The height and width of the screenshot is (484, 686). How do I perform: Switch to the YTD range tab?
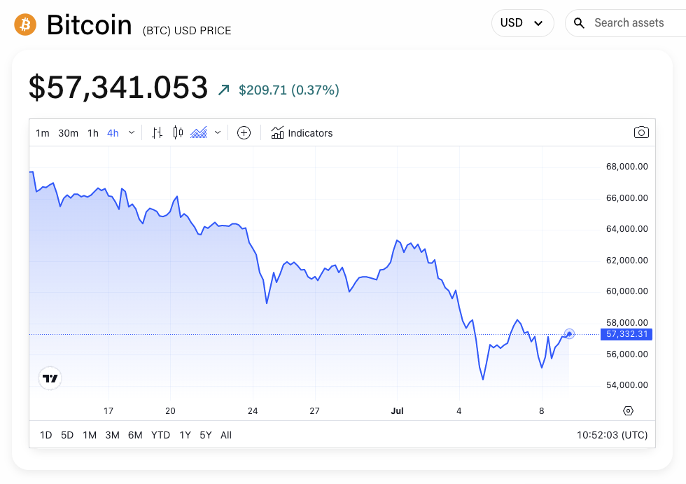point(160,435)
